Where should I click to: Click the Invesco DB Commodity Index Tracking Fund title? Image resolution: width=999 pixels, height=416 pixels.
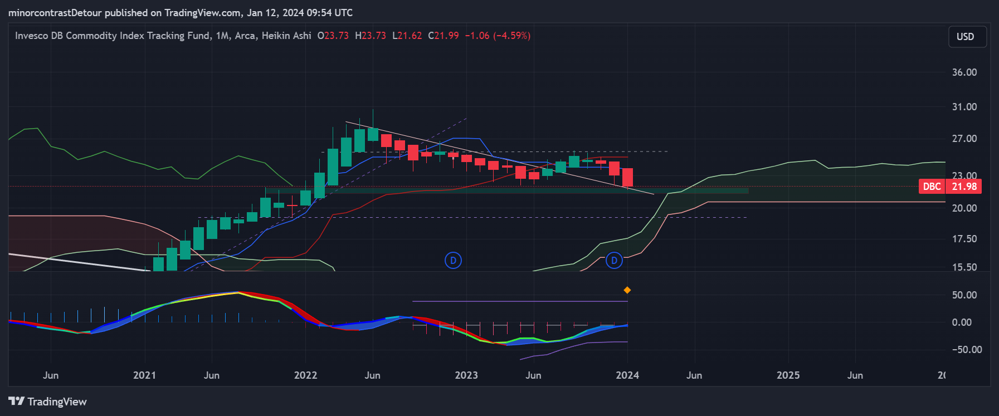(x=113, y=36)
